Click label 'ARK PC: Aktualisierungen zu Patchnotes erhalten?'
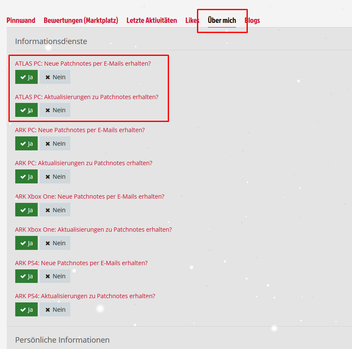The image size is (352, 349). [x=84, y=163]
